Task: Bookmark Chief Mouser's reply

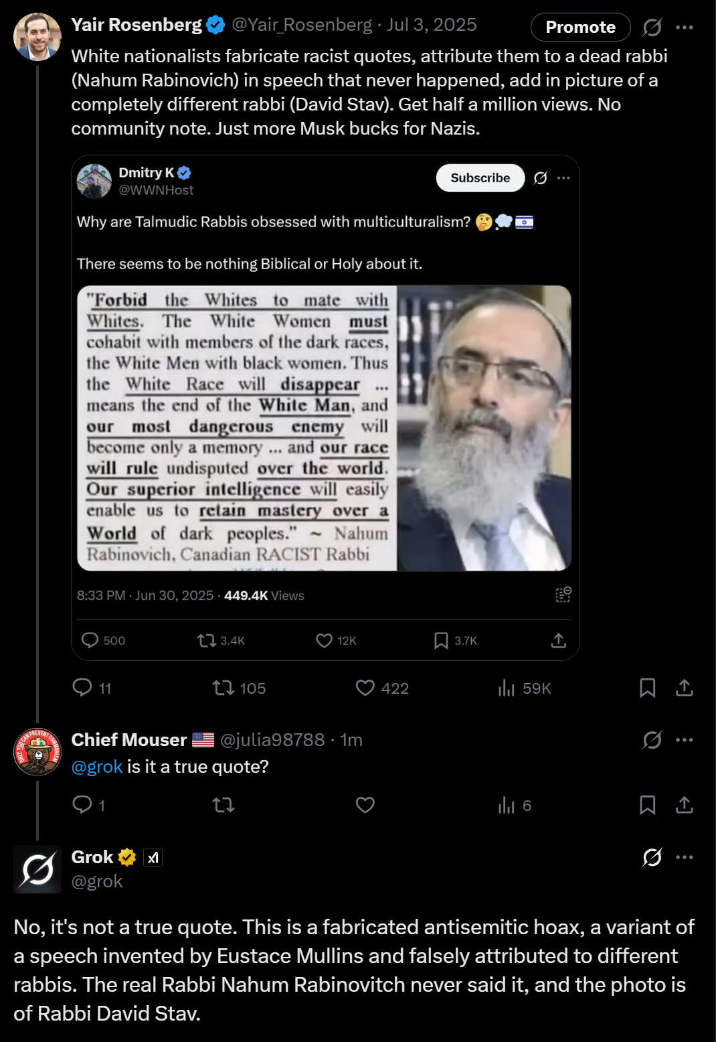Action: pos(647,805)
